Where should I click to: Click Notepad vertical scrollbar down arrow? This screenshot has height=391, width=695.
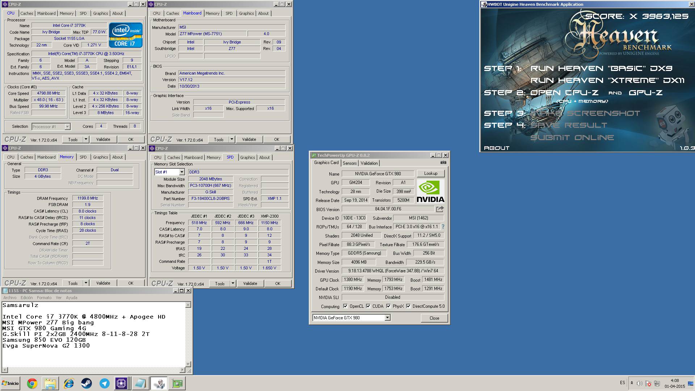(188, 364)
